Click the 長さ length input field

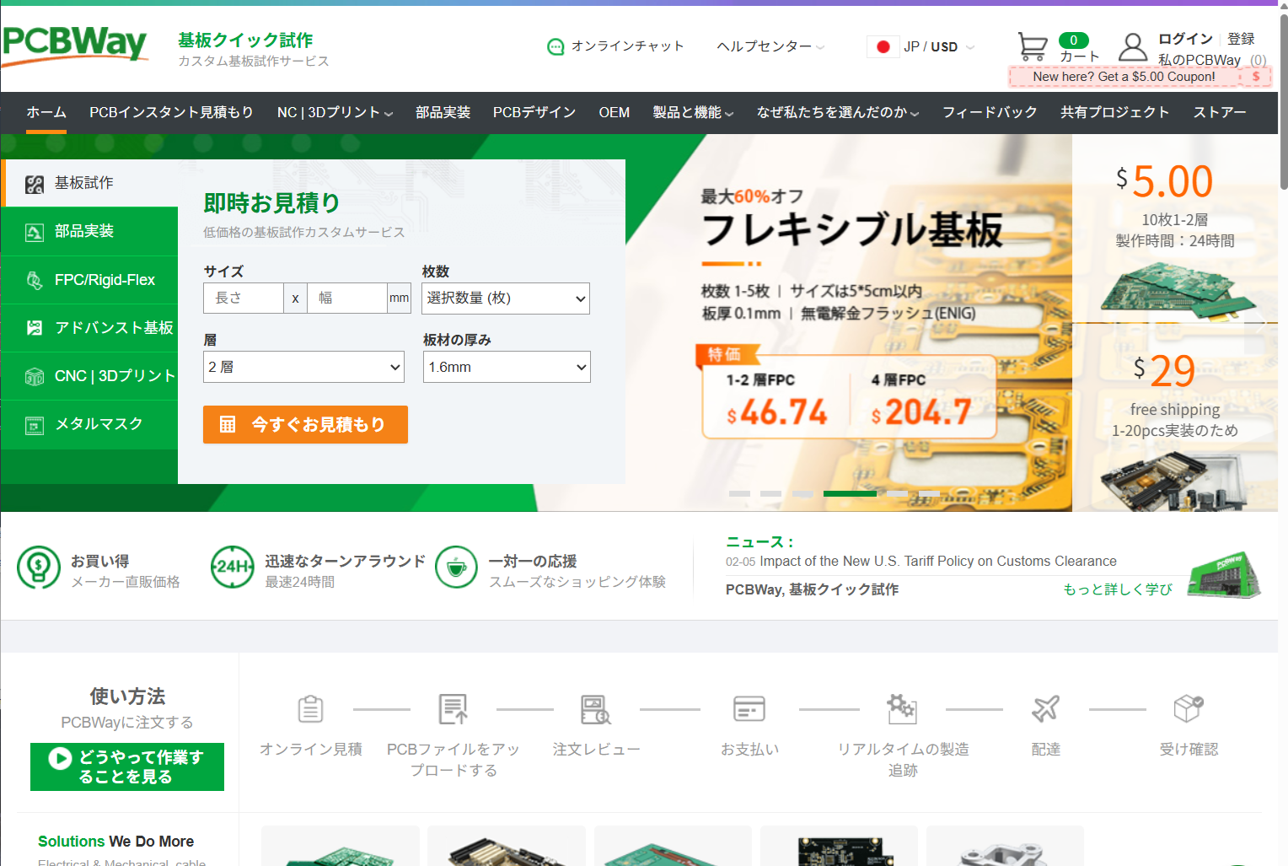[x=243, y=299]
